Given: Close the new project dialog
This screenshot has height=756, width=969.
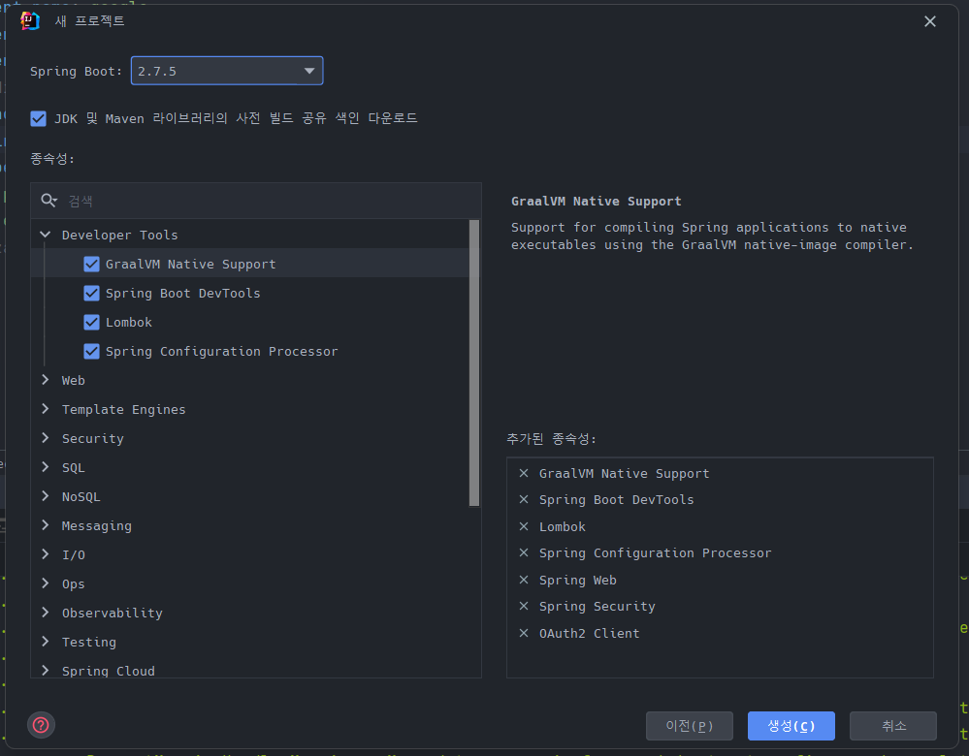Looking at the screenshot, I should tap(929, 21).
